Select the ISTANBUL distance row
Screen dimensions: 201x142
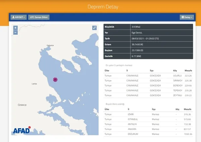(148, 119)
